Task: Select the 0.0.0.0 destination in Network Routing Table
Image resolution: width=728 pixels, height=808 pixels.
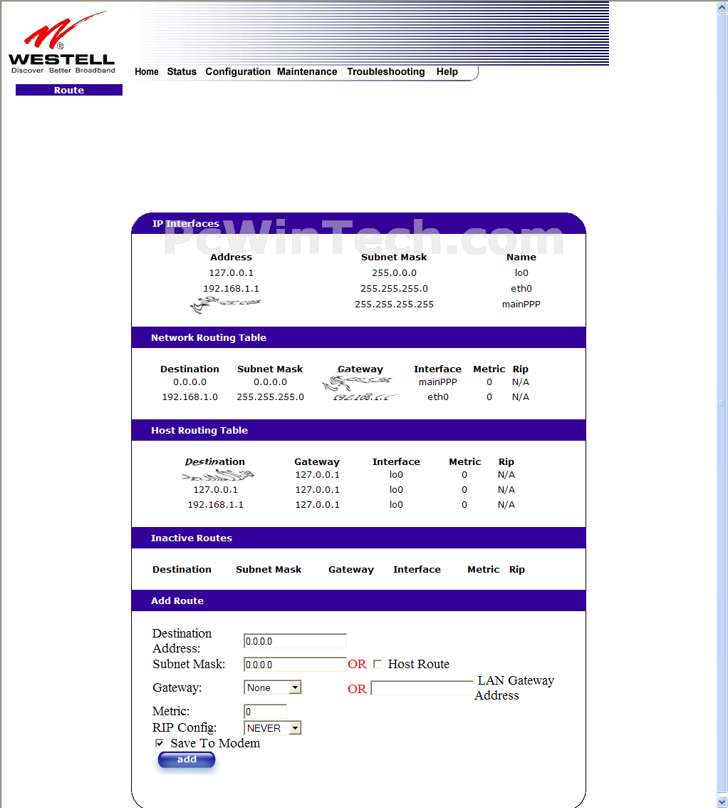Action: tap(190, 382)
